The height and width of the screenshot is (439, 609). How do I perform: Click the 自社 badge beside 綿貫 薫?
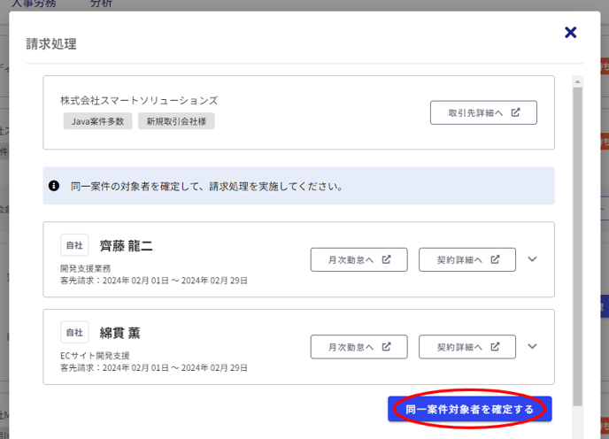click(x=74, y=333)
